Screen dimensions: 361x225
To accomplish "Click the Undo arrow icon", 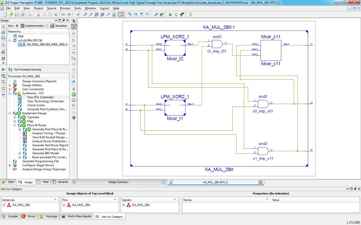I will tap(63, 14).
